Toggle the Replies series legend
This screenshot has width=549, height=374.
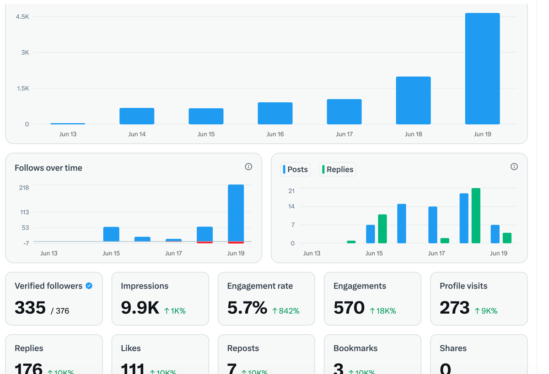(x=338, y=169)
